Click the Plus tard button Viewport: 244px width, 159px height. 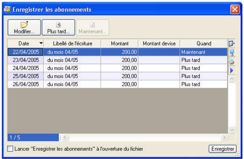pos(58,27)
